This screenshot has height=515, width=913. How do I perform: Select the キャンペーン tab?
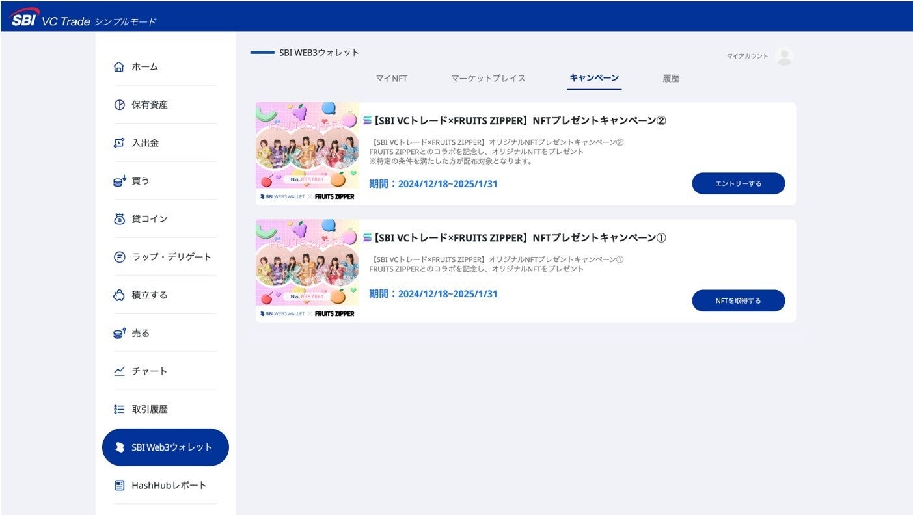coord(594,78)
